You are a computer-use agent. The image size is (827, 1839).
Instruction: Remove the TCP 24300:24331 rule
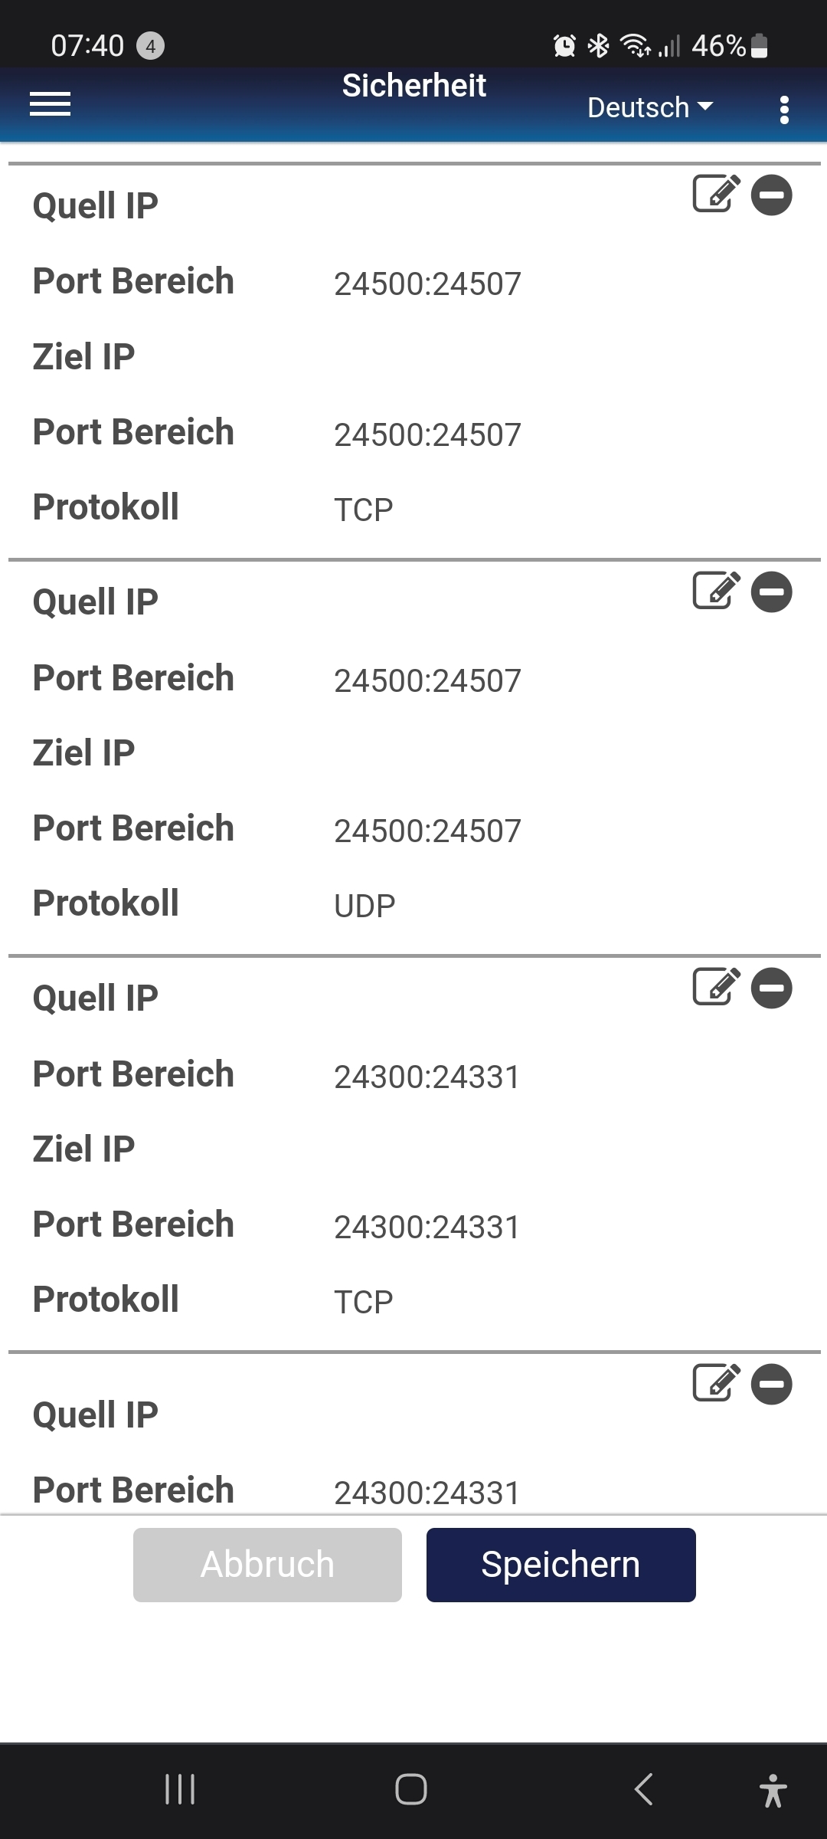click(772, 988)
